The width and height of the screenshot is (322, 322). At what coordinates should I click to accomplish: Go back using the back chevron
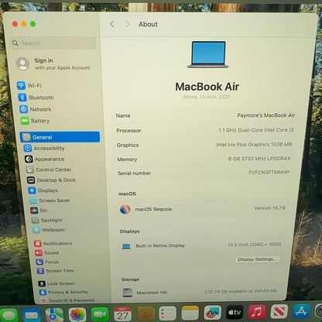tap(112, 24)
